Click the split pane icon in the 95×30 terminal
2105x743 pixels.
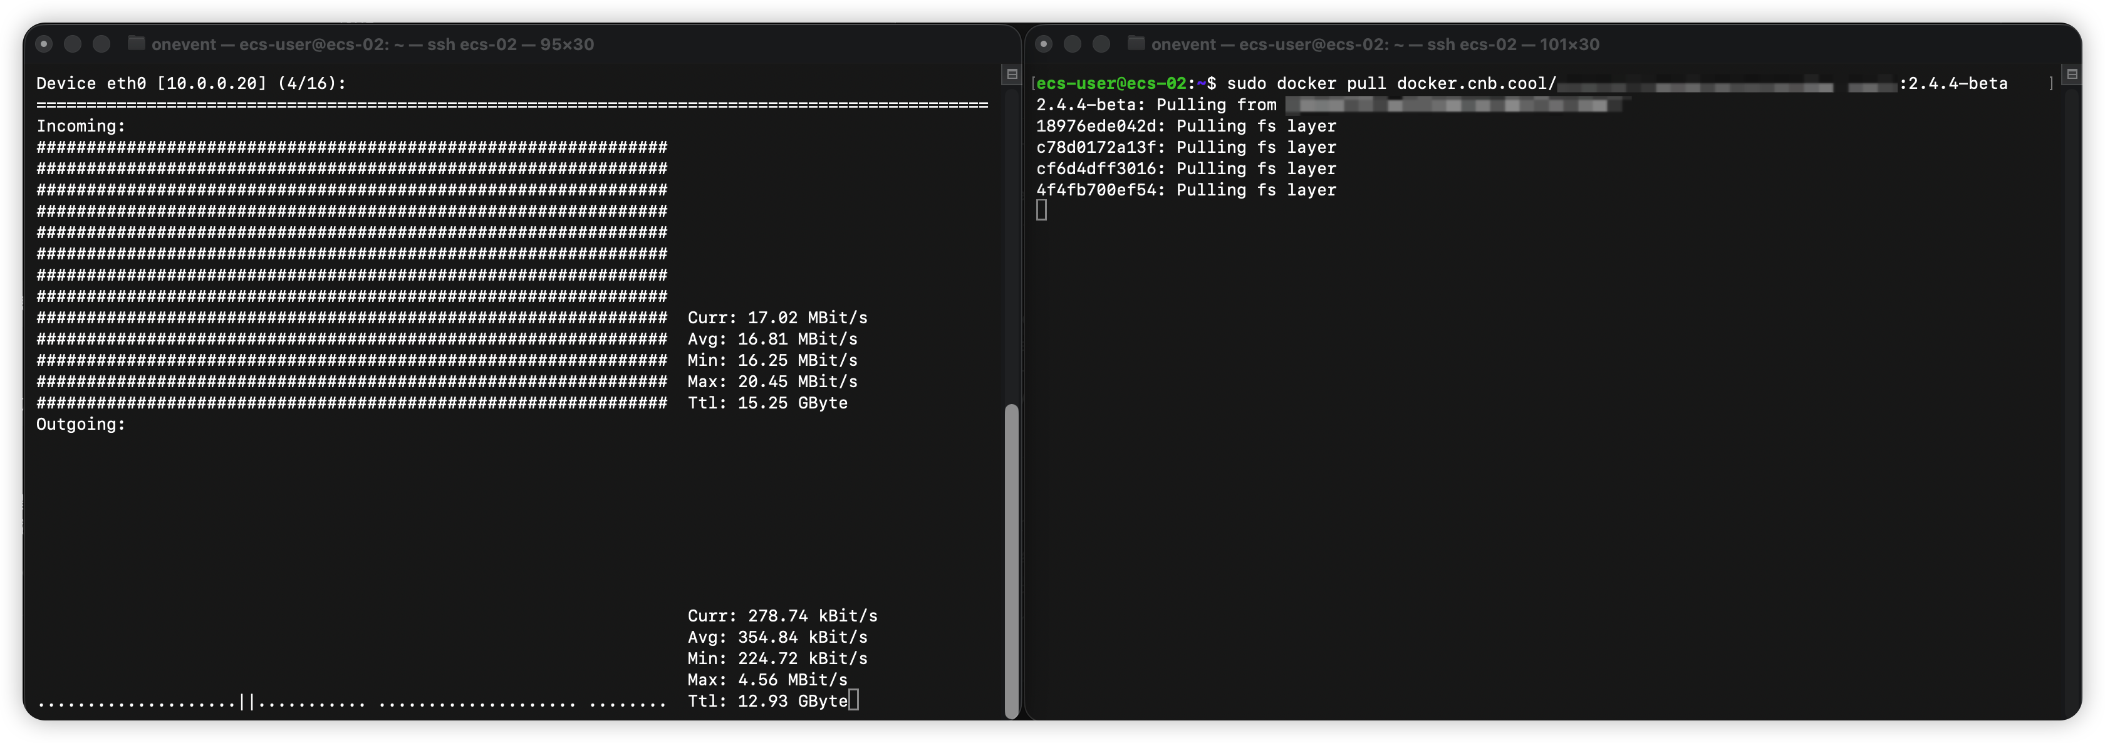1012,75
